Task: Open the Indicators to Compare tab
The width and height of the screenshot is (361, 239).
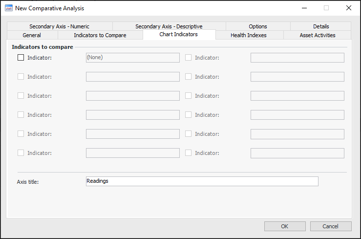Action: tap(100, 35)
